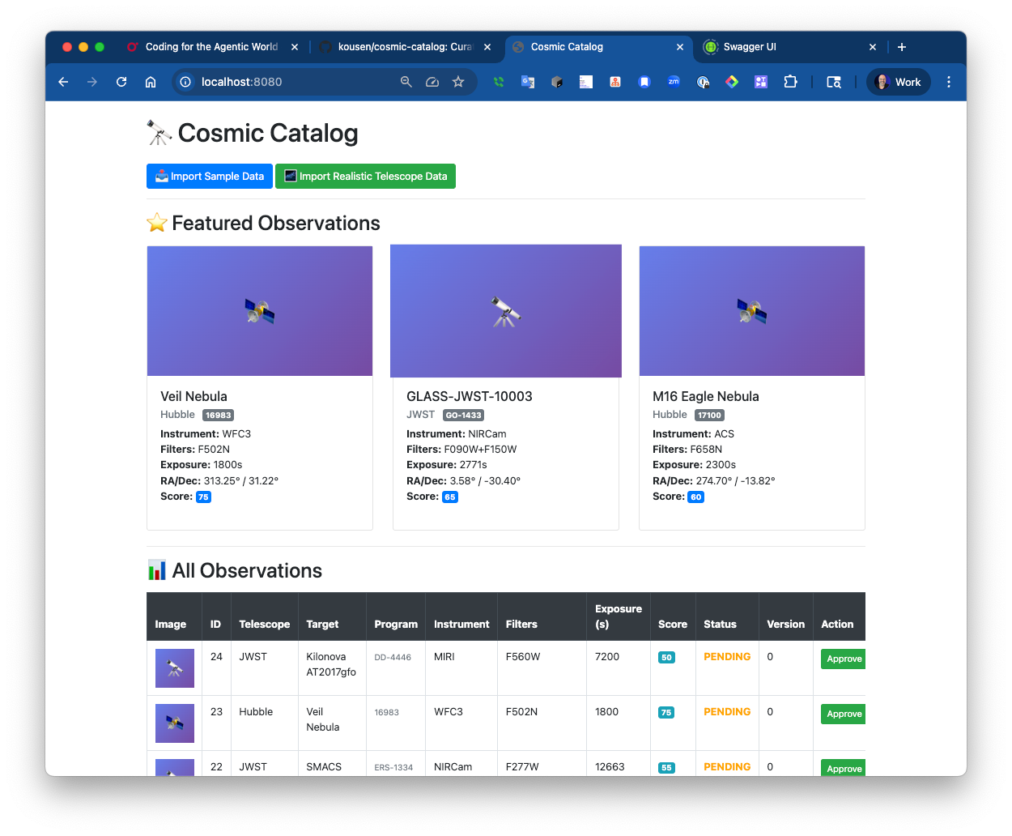1012x836 pixels.
Task: Go back with the browser back arrow
Action: [x=63, y=82]
